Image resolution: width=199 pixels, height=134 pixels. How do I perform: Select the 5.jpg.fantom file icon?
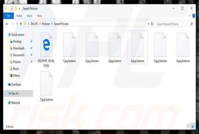click(x=160, y=45)
